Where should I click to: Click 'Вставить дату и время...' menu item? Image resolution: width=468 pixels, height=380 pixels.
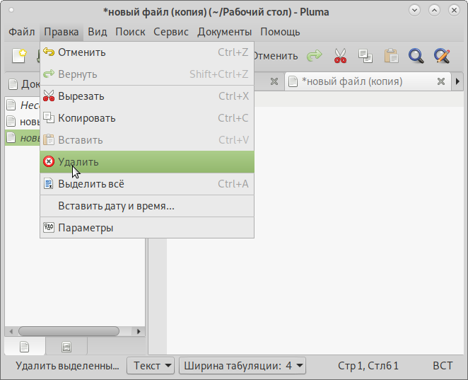(x=116, y=206)
